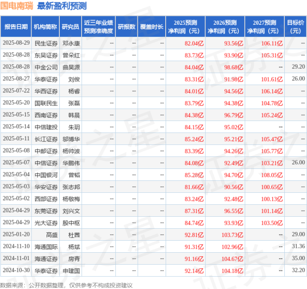Click target price 35.00
Viewport: 307px width, 289px height.
click(x=298, y=258)
